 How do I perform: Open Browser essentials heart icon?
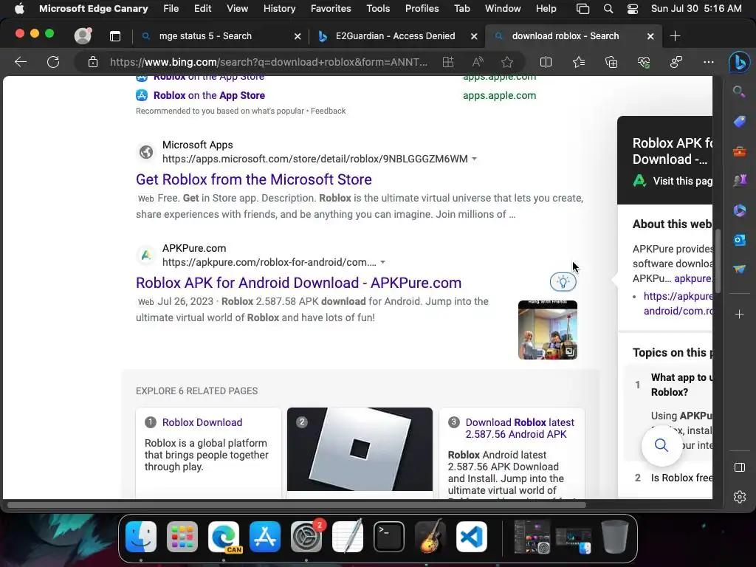point(644,62)
